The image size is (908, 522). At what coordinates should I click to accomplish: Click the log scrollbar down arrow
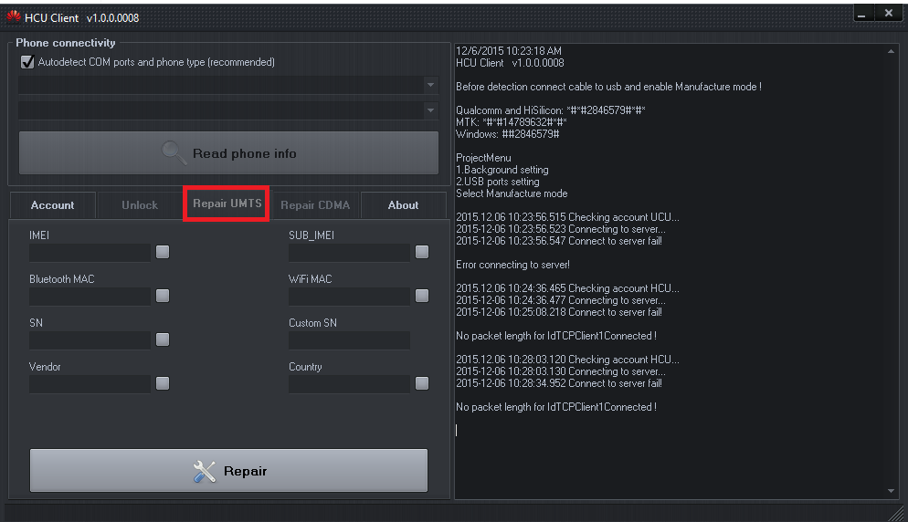(x=891, y=491)
